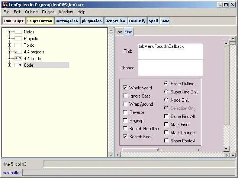The height and width of the screenshot is (178, 238).
Task: Click the Beautify button
Action: coord(137,21)
